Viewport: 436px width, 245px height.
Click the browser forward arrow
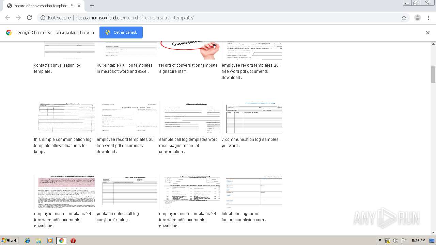(x=18, y=18)
